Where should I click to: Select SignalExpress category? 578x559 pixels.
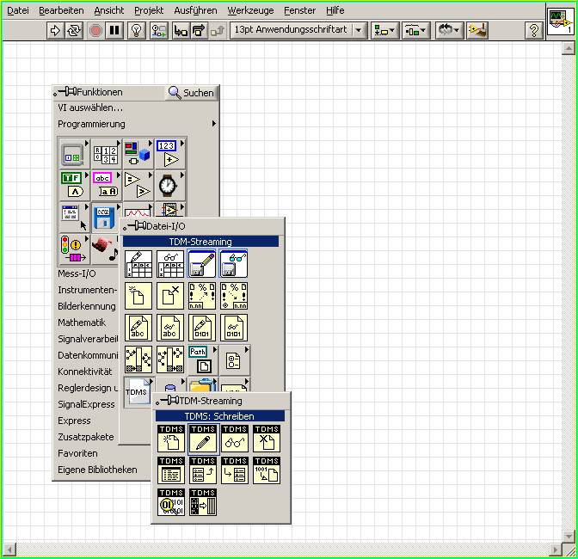tap(86, 404)
